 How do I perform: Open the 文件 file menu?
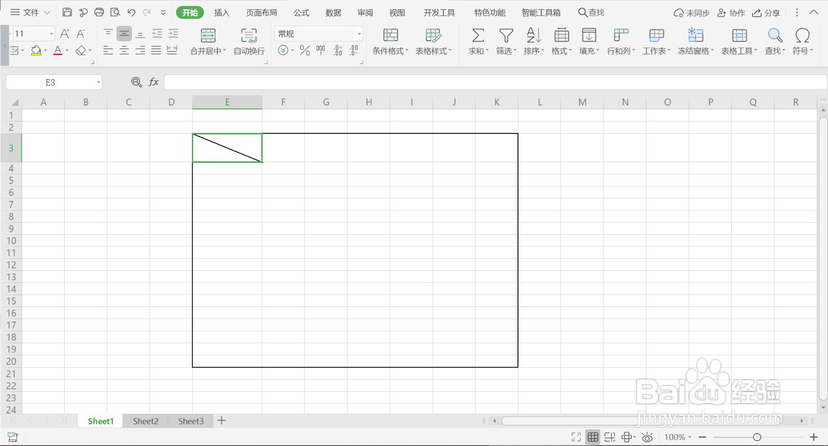pos(31,12)
